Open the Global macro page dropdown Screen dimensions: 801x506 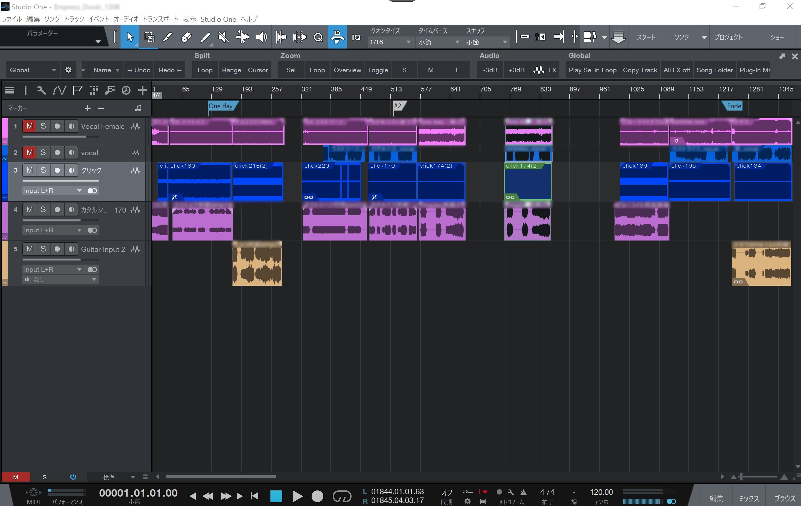click(33, 70)
